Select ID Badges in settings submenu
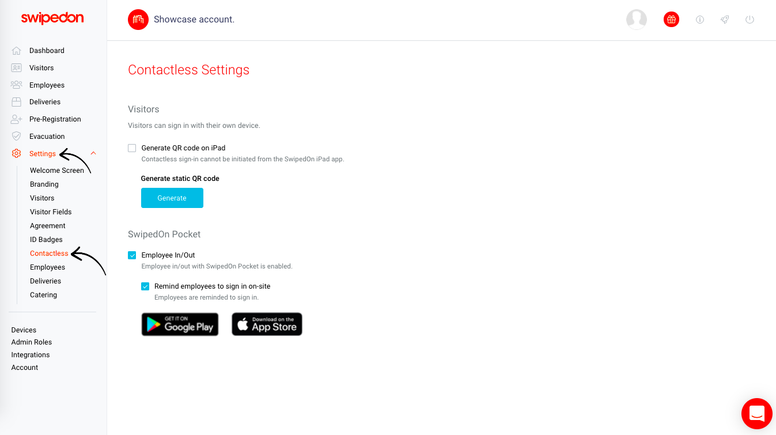 [x=46, y=240]
